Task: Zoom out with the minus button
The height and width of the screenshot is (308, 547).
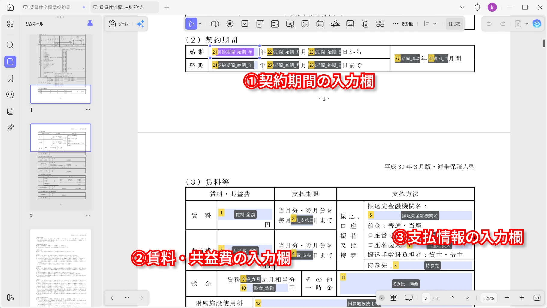Action: coord(507,298)
